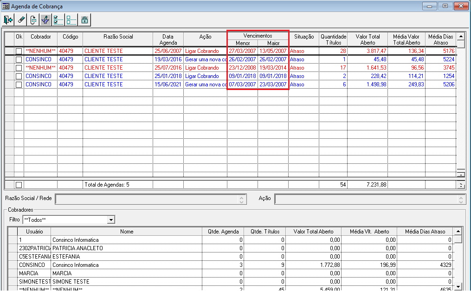Click up arrow of agenda grid scrollbar
Viewport: 471px width, 291px height.
pos(461,36)
